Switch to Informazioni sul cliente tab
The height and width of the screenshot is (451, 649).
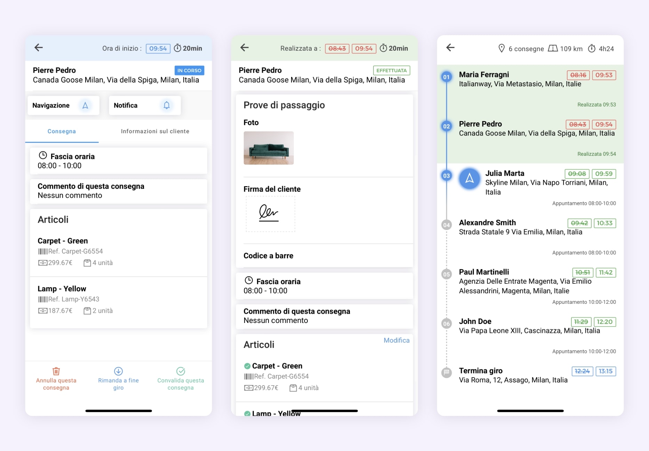pyautogui.click(x=155, y=131)
